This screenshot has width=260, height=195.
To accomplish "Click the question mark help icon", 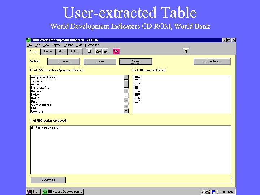I will tap(186, 51).
